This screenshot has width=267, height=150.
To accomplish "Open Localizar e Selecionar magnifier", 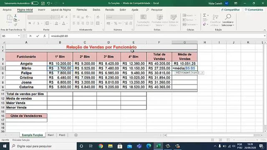I will 228,17.
